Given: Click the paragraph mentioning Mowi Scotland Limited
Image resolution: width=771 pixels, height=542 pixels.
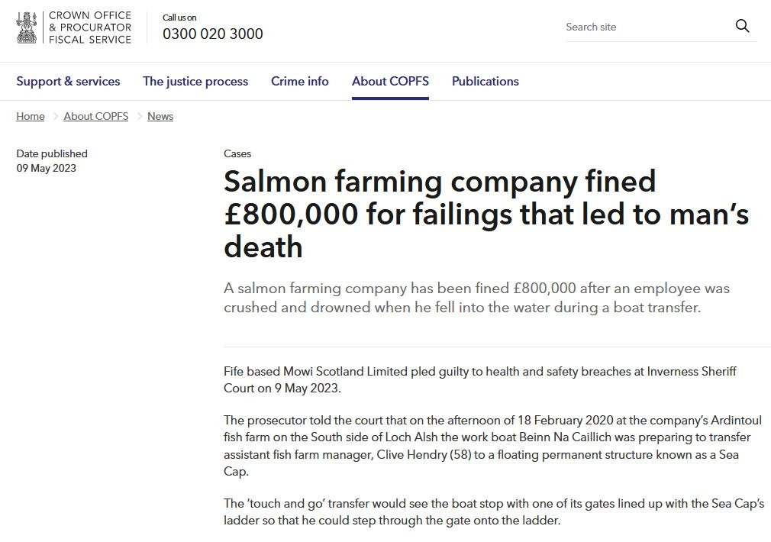Looking at the screenshot, I should click(x=480, y=379).
